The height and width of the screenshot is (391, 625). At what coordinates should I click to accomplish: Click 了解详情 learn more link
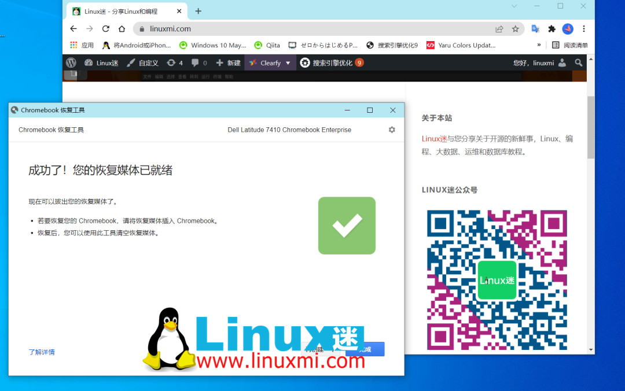tap(42, 352)
